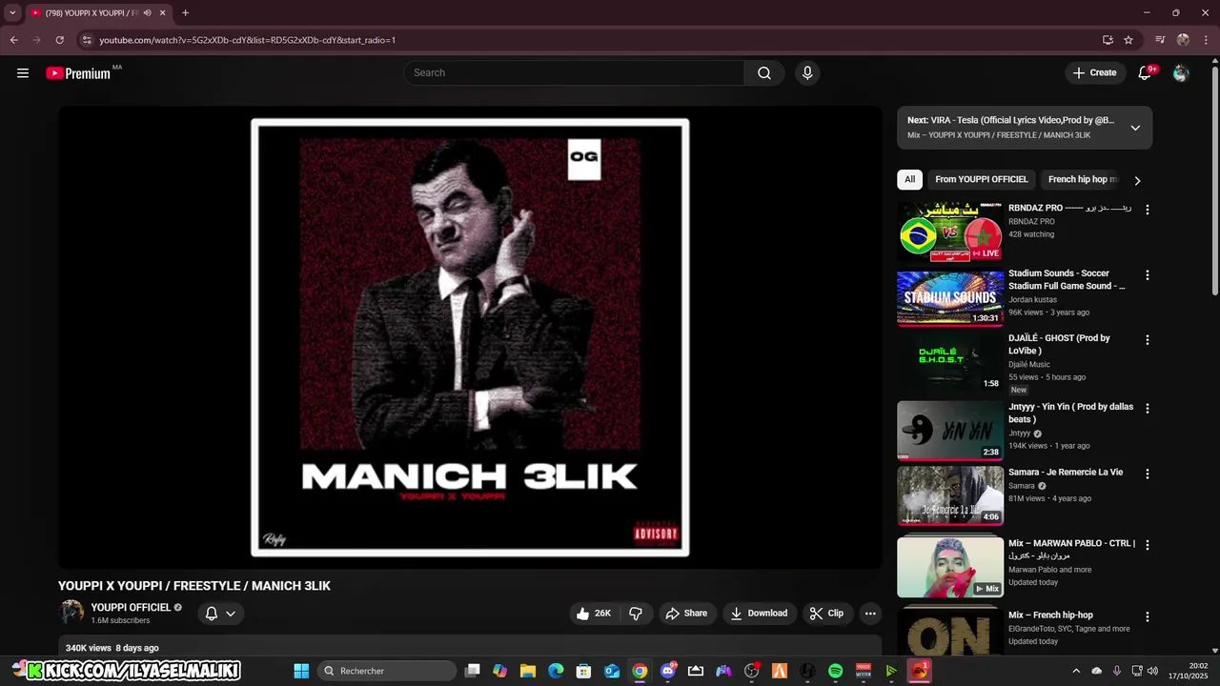The width and height of the screenshot is (1220, 686).
Task: Open Microsoft Edge from taskbar
Action: (x=556, y=671)
